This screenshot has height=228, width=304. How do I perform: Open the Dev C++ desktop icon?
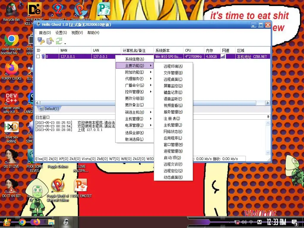12,102
